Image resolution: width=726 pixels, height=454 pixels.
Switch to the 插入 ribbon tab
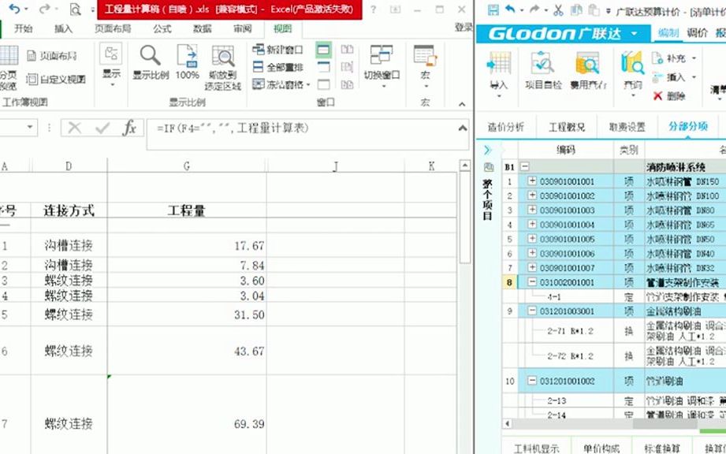(x=63, y=28)
